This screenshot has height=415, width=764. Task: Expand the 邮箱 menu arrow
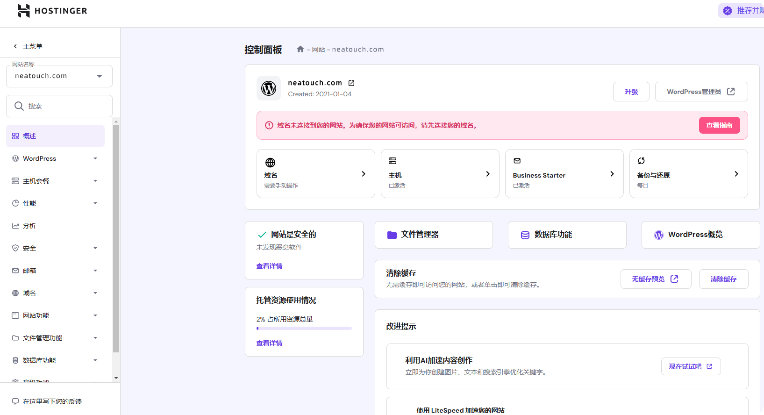[95, 271]
